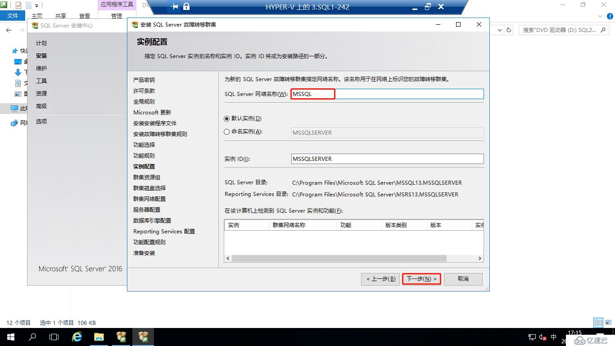The width and height of the screenshot is (615, 346).
Task: Switch to details view icon in Explorer
Action: coord(598,323)
